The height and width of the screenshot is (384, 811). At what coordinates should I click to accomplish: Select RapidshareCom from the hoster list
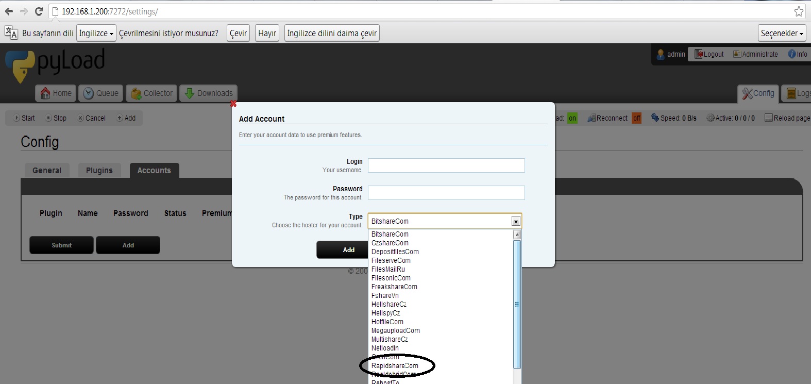[x=441, y=365]
